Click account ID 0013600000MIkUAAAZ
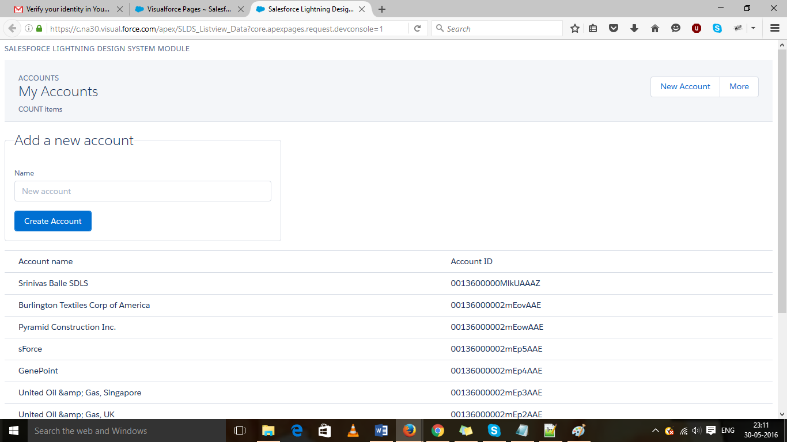787x442 pixels. tap(495, 283)
